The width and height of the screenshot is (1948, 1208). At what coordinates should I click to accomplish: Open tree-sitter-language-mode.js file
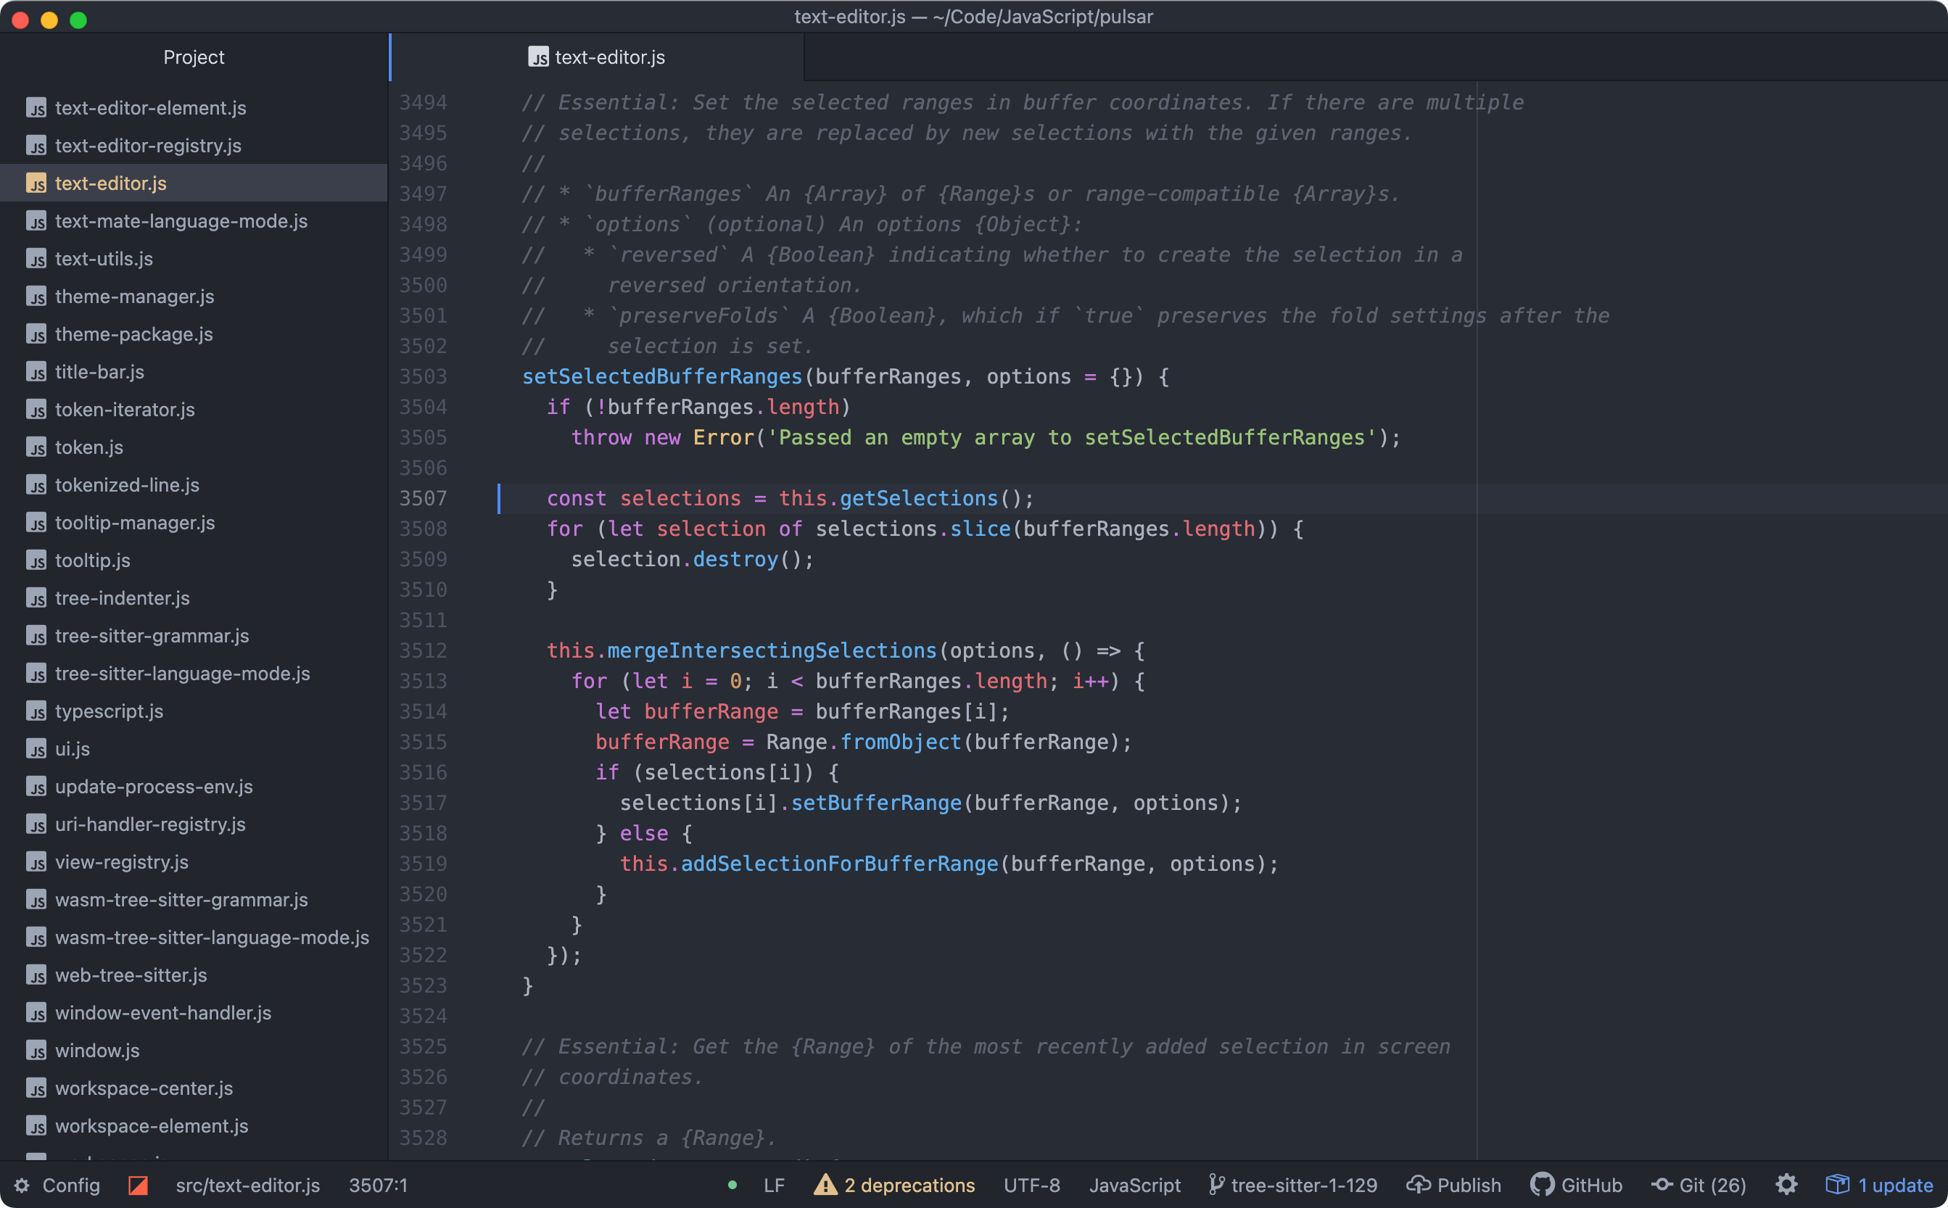[x=182, y=674]
